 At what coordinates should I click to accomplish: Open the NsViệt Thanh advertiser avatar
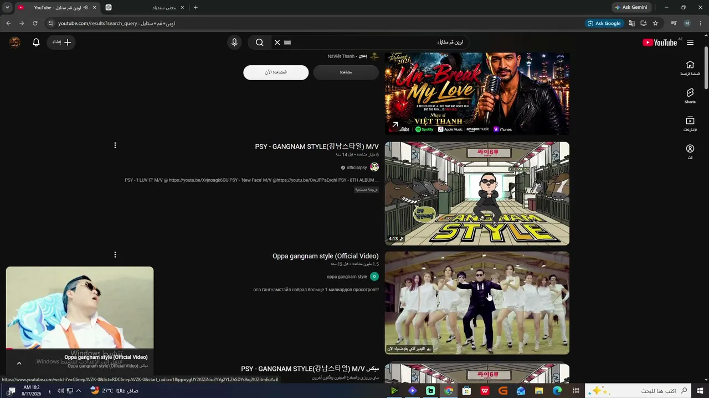374,56
